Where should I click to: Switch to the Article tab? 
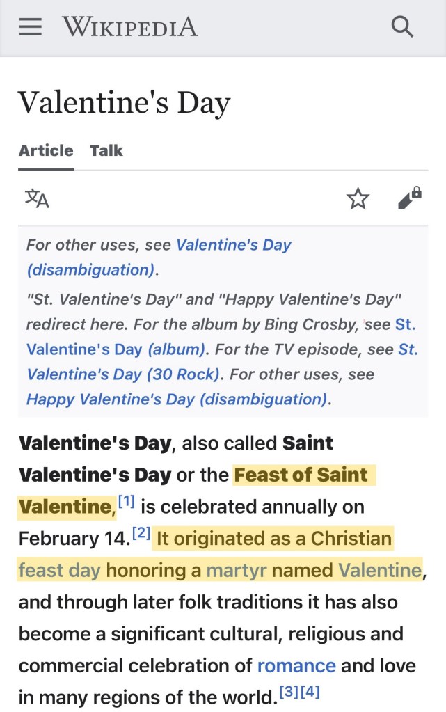[46, 150]
